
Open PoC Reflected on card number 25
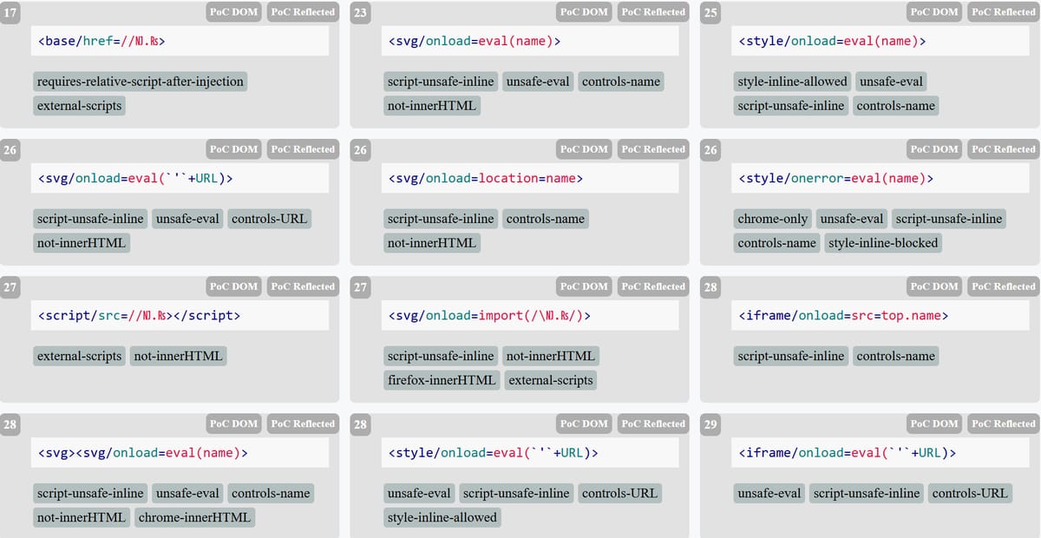click(1004, 12)
